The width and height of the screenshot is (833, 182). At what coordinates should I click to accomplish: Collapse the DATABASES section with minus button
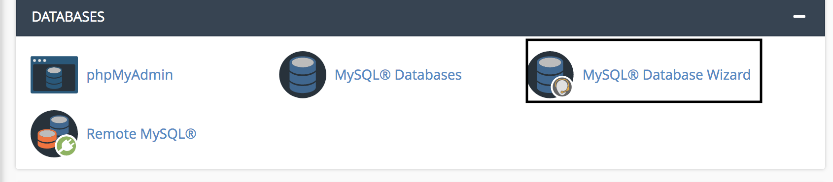[799, 17]
